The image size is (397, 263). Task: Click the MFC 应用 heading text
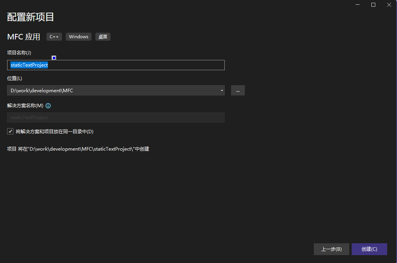(x=23, y=37)
